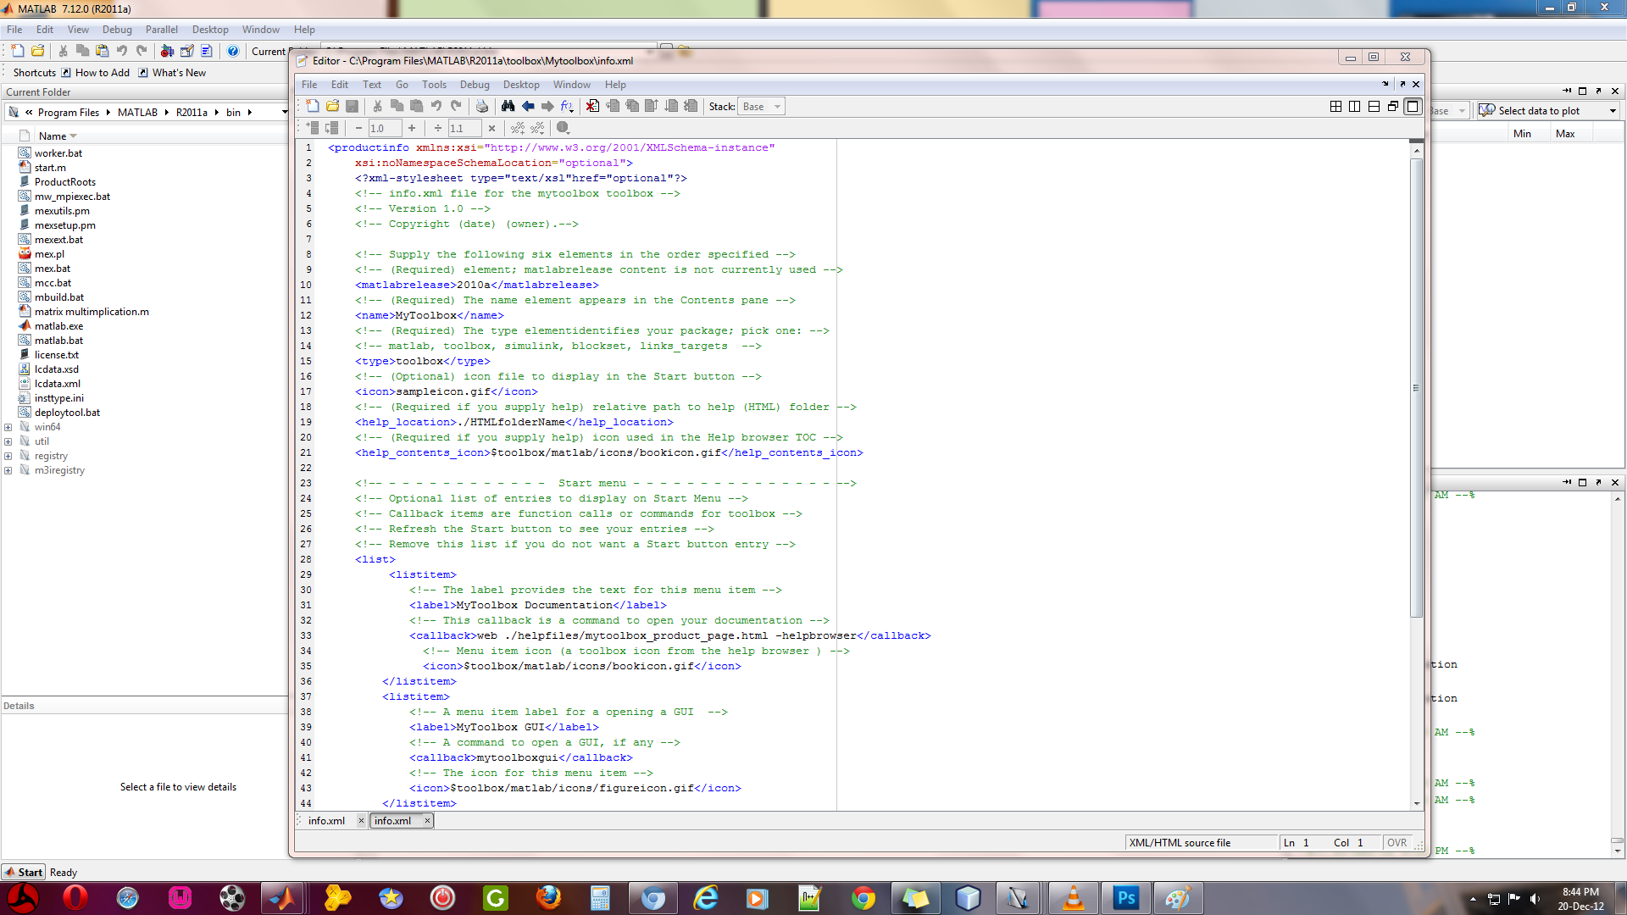
Task: Create a new file in Editor toolbar
Action: point(313,106)
